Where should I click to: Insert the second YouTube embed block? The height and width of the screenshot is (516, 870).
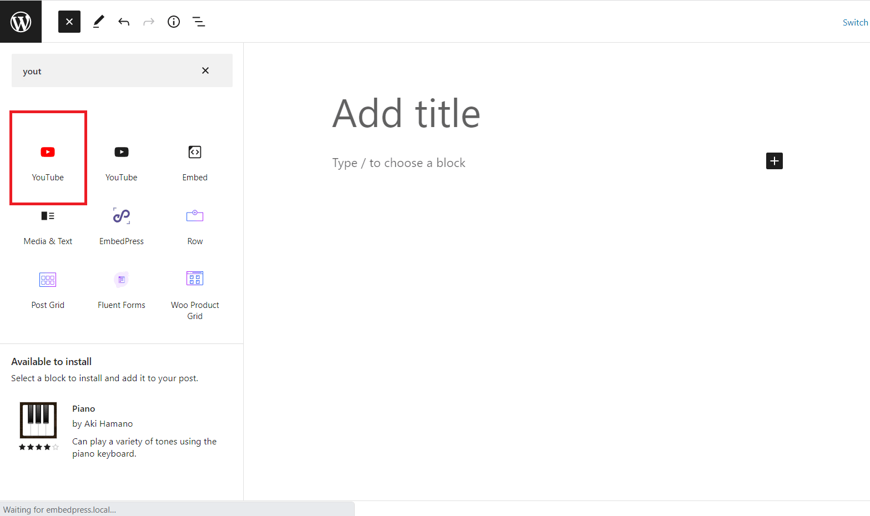tap(121, 161)
